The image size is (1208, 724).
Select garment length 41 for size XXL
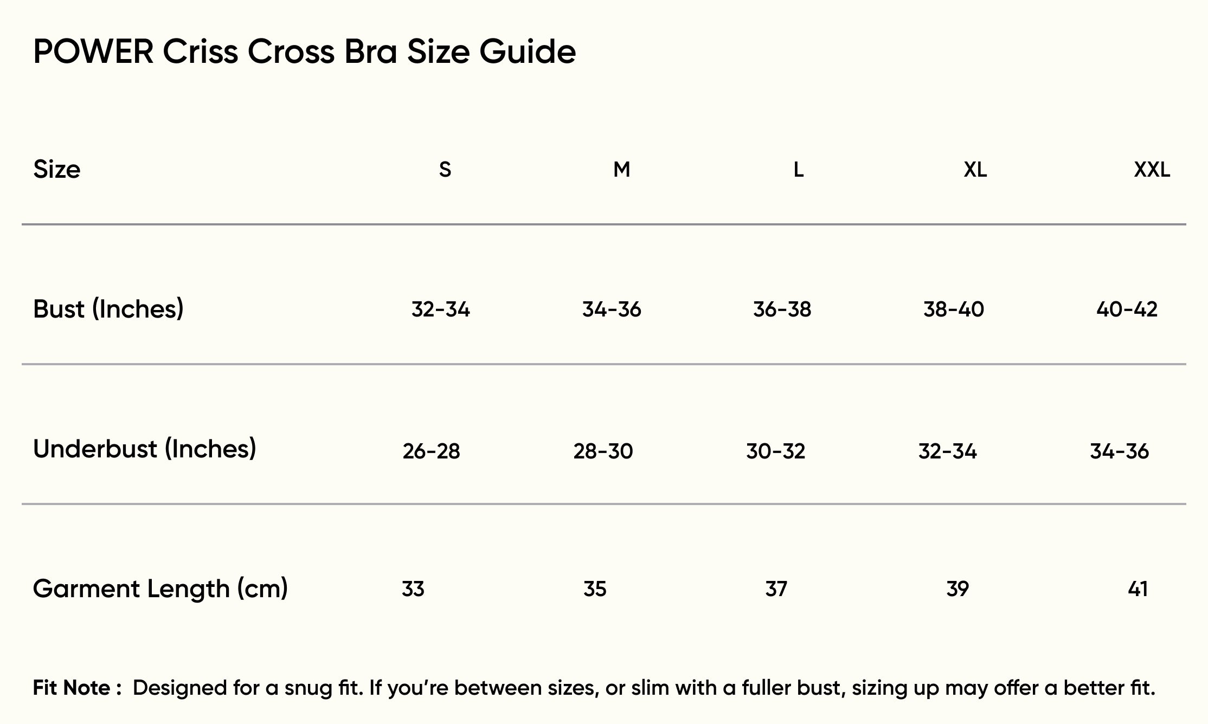pos(1138,589)
